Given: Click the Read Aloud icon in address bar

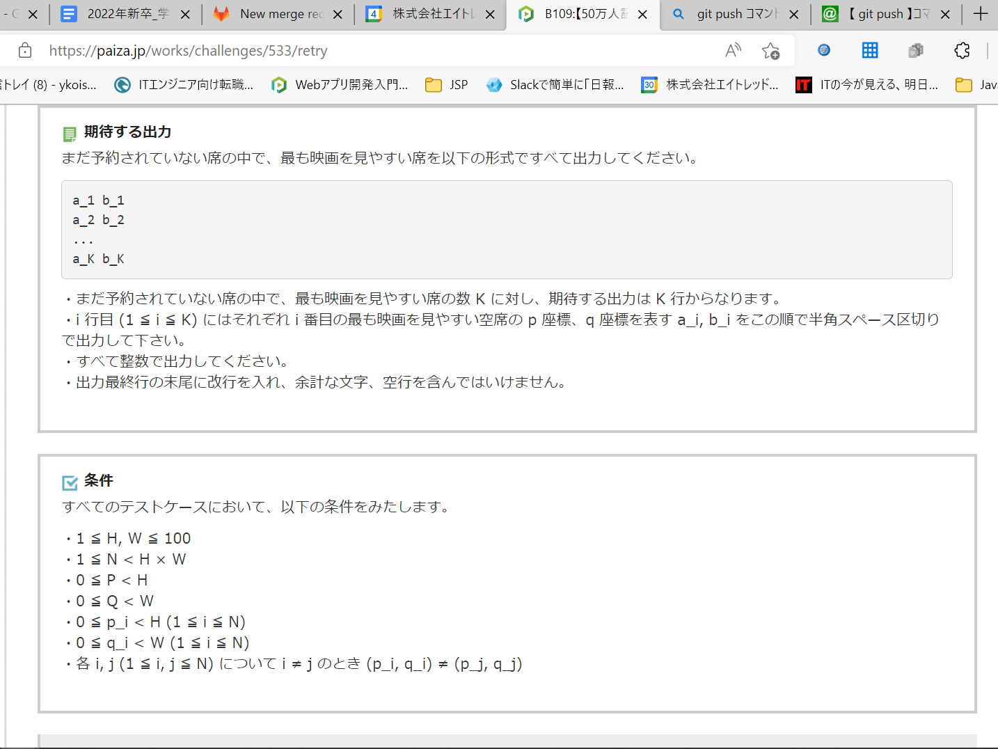Looking at the screenshot, I should [x=733, y=50].
